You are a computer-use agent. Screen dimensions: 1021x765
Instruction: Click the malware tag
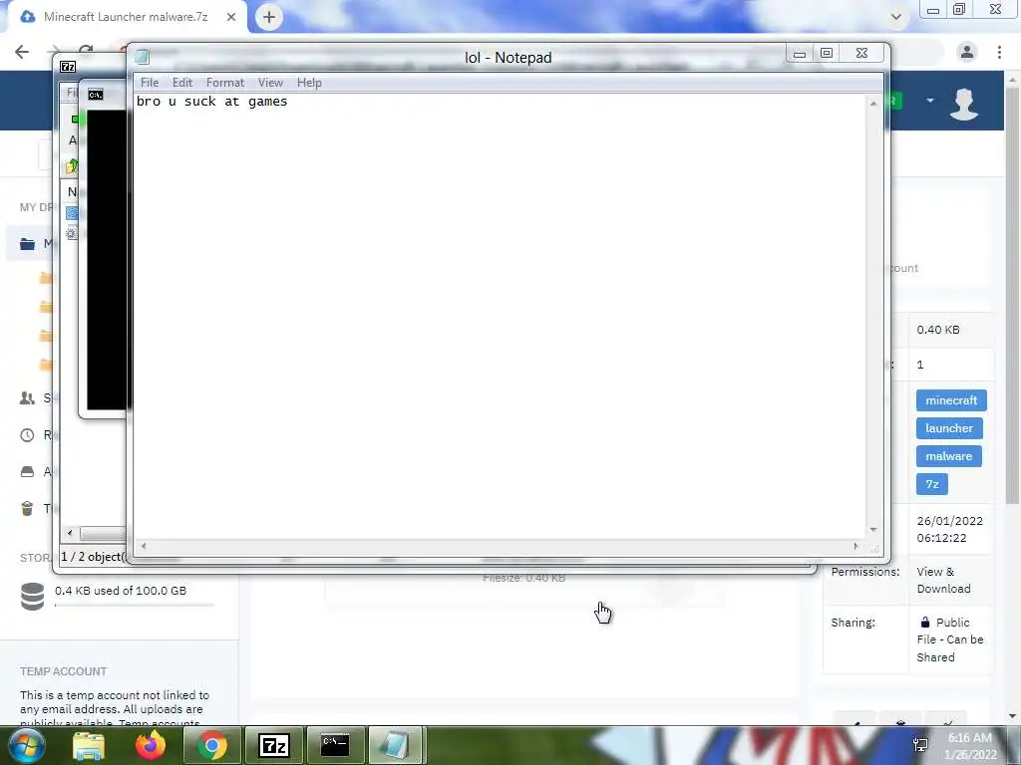coord(949,456)
